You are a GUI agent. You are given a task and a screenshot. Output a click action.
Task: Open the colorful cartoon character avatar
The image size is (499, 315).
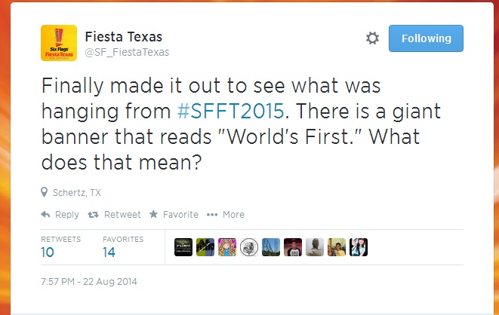point(226,247)
